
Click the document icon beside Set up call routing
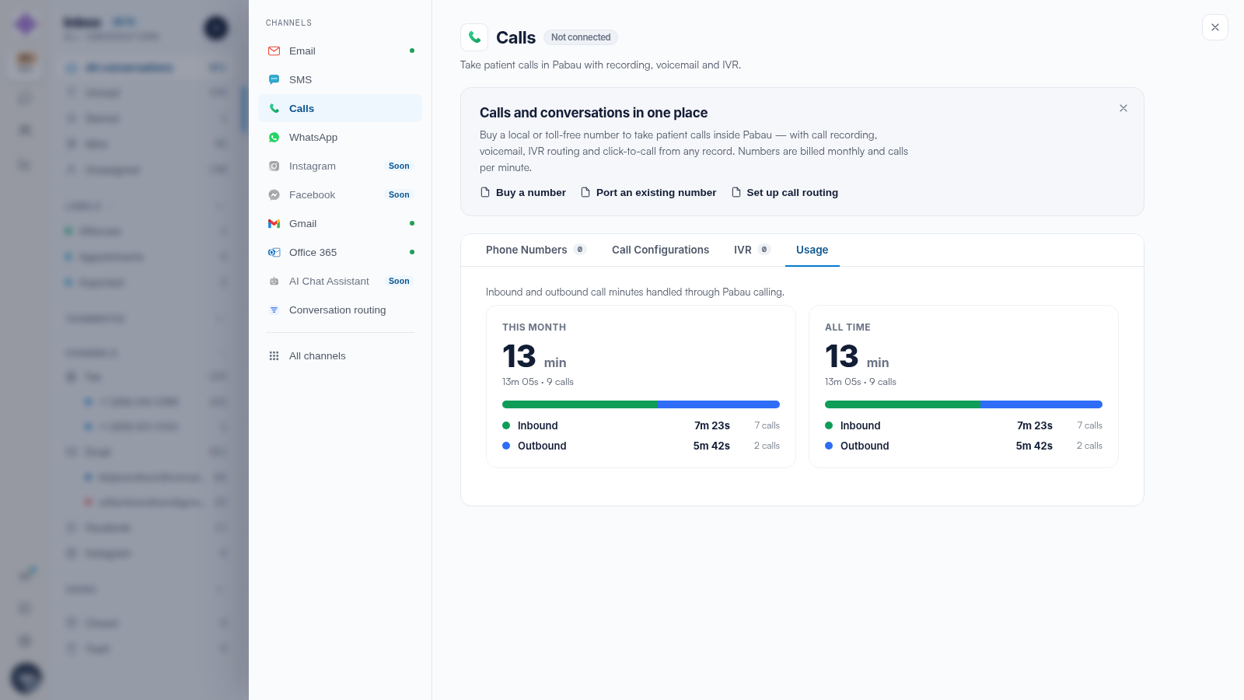[736, 193]
